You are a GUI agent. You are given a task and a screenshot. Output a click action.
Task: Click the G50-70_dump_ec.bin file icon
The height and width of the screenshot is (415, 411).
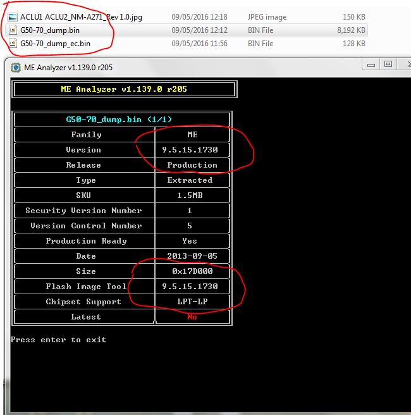(x=13, y=44)
